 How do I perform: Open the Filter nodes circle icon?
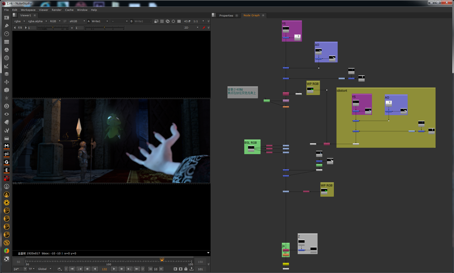6,58
